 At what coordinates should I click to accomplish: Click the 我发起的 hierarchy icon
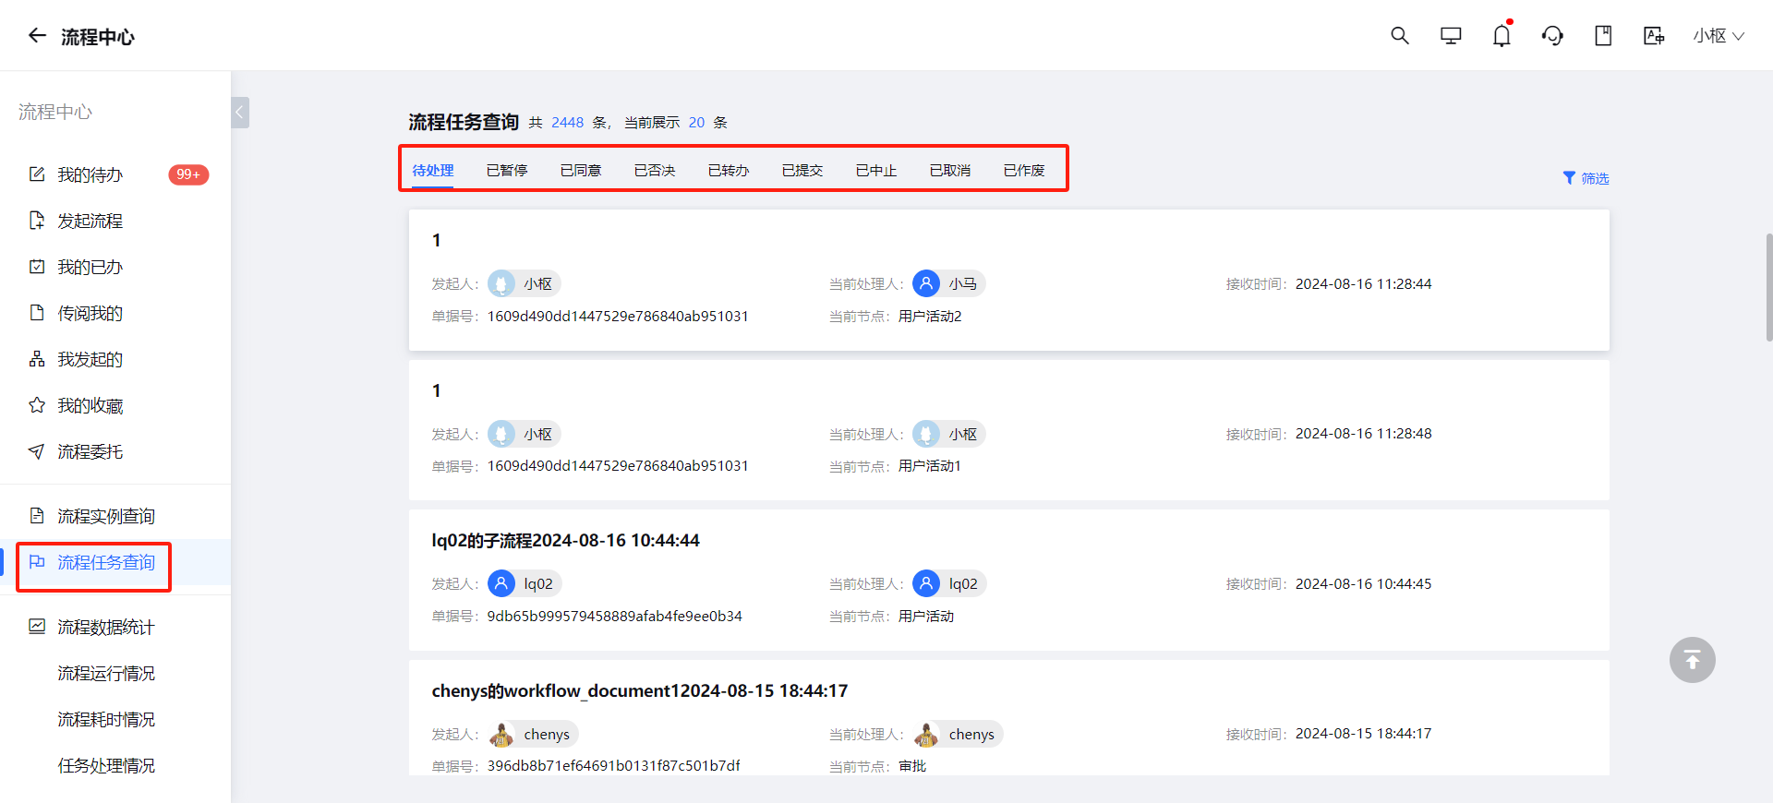[x=37, y=358]
